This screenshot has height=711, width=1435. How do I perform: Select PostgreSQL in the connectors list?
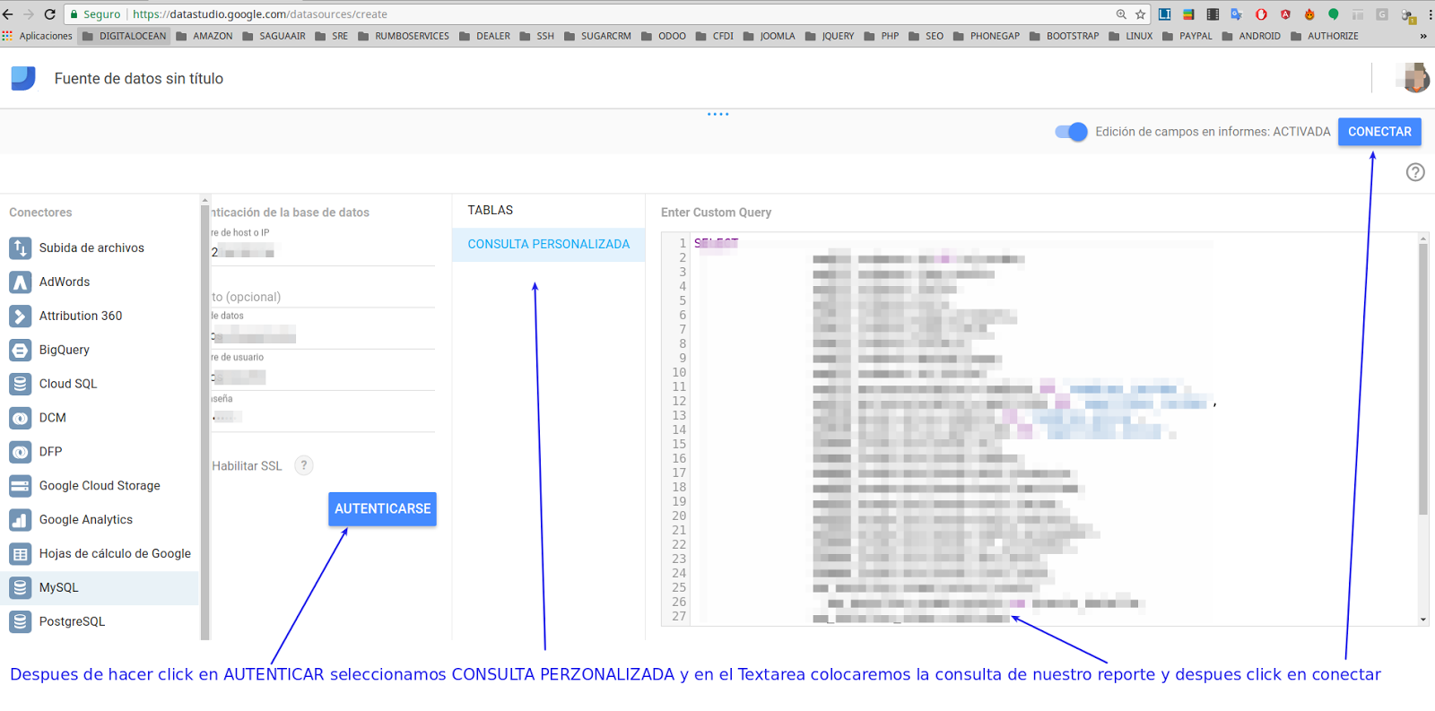pos(100,621)
